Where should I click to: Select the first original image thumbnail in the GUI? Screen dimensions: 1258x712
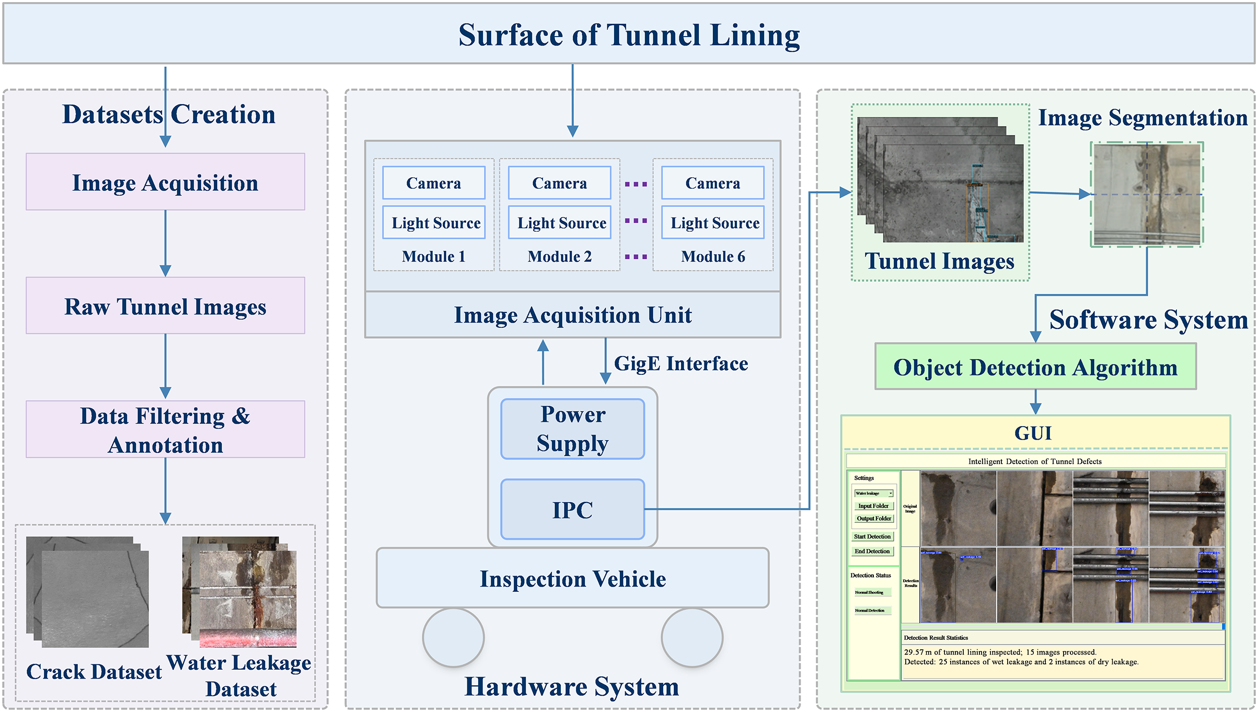pyautogui.click(x=958, y=508)
